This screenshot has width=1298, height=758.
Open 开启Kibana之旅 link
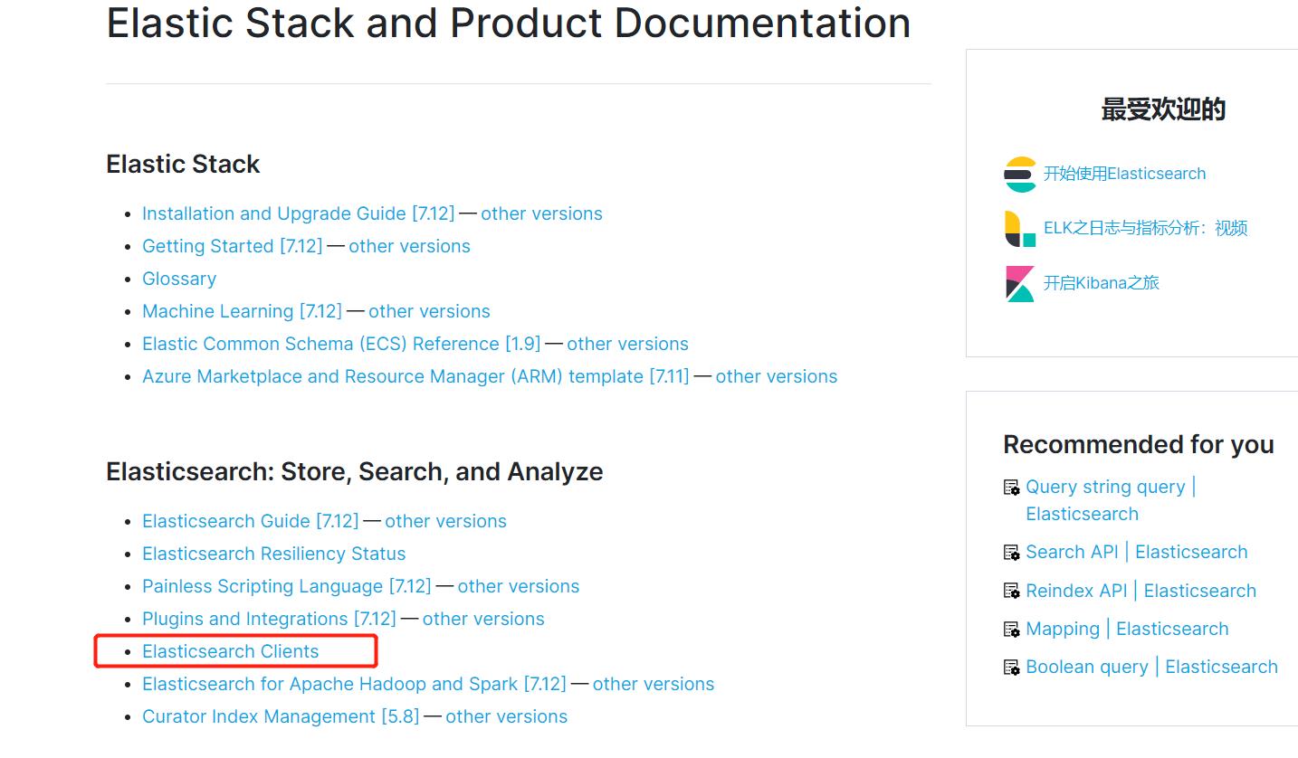(x=1101, y=282)
